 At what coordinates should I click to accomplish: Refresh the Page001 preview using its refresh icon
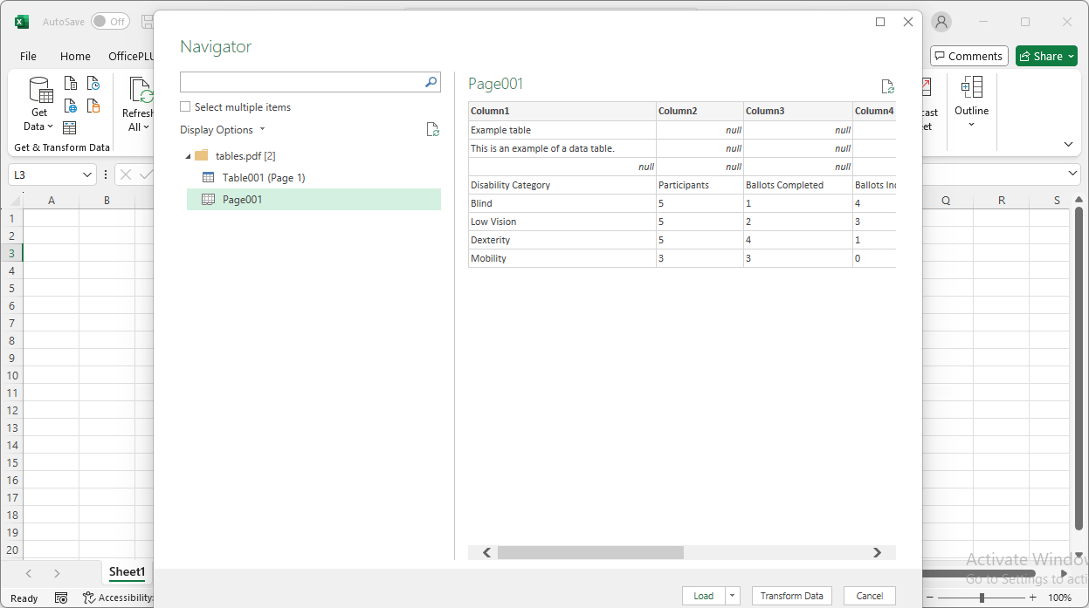point(888,86)
